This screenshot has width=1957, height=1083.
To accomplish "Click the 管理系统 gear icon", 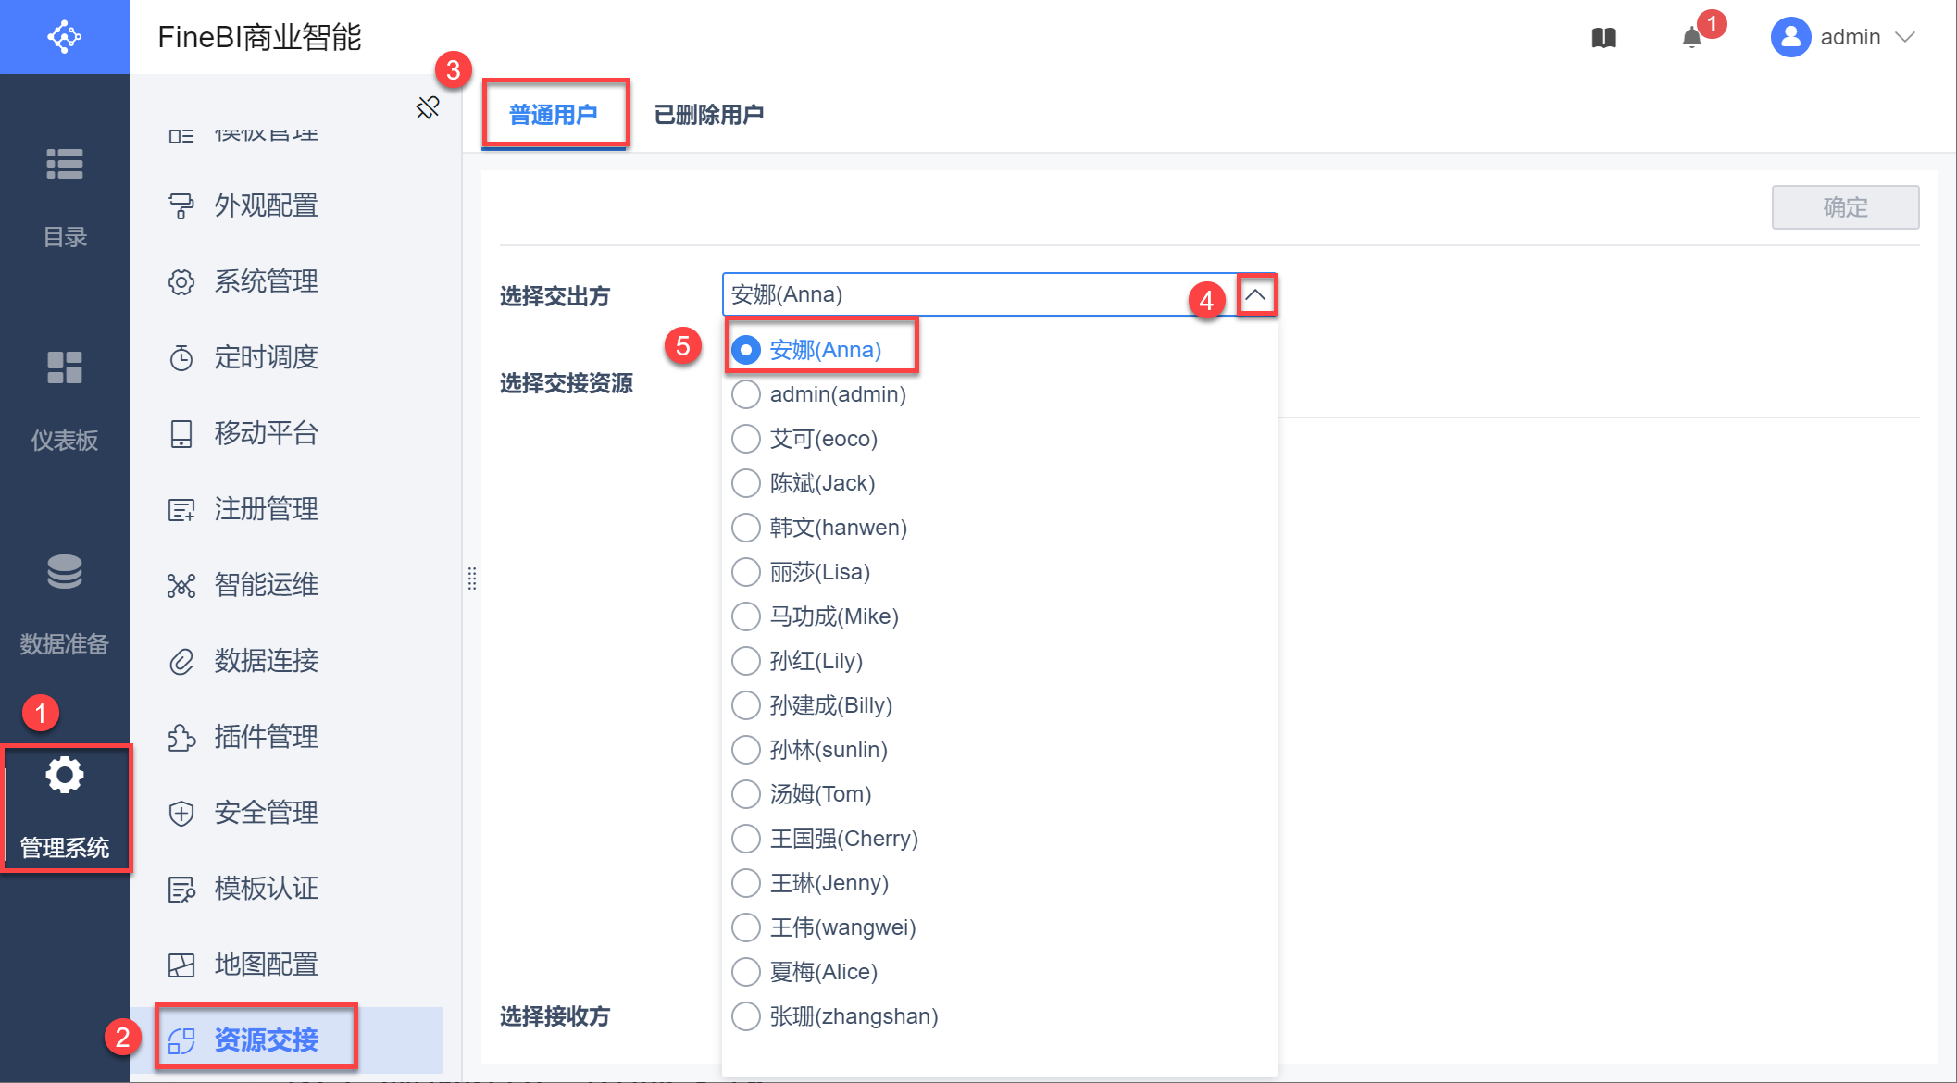I will [x=65, y=776].
